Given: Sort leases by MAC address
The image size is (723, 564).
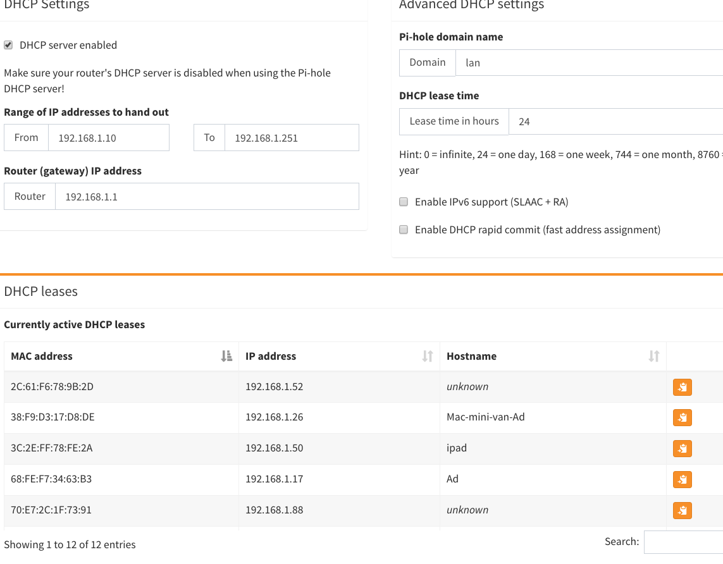Looking at the screenshot, I should 226,356.
